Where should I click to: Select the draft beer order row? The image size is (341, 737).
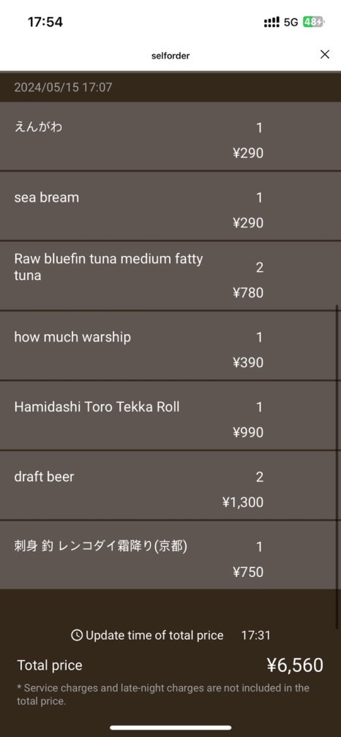170,485
